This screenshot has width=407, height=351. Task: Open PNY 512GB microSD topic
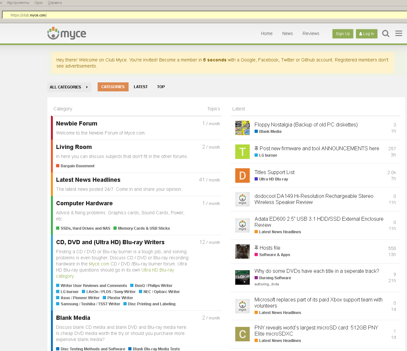tap(316, 331)
